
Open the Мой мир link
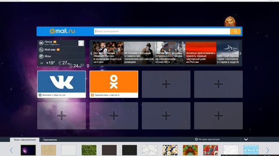click(50, 50)
